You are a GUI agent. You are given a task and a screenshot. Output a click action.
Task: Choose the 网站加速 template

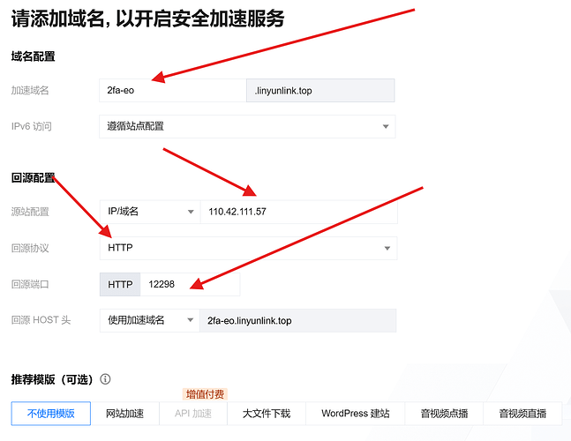124,413
